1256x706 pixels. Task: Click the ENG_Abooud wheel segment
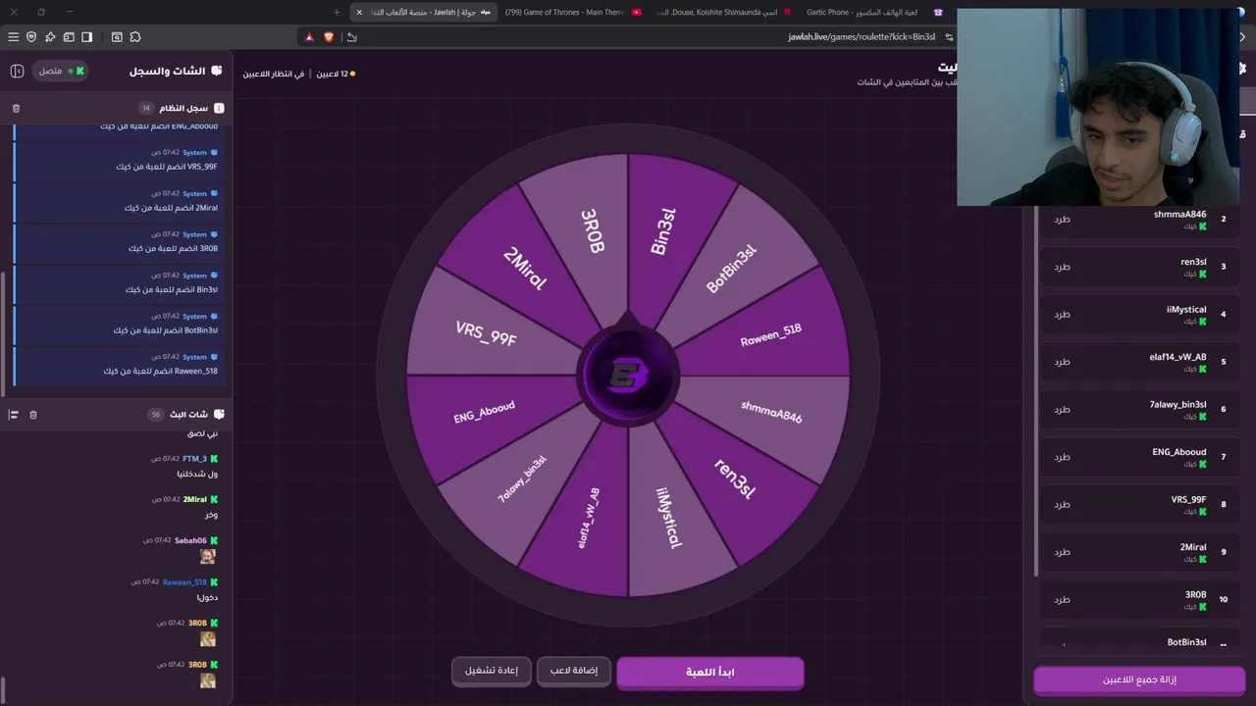484,413
